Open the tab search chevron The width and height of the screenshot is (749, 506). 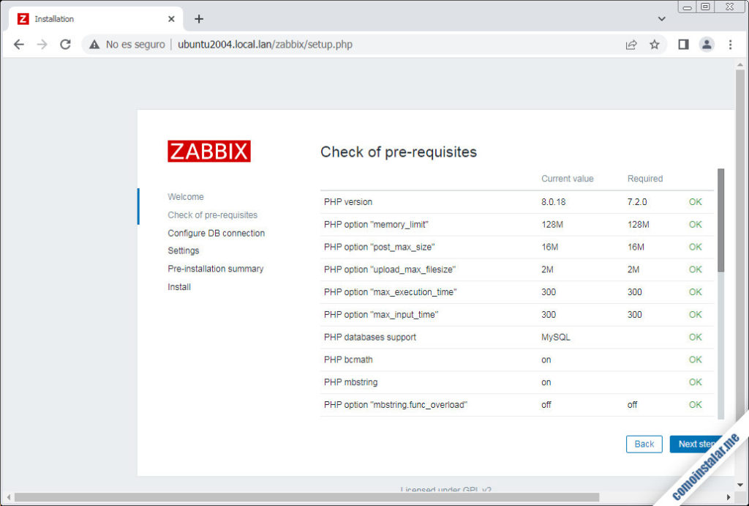(660, 18)
